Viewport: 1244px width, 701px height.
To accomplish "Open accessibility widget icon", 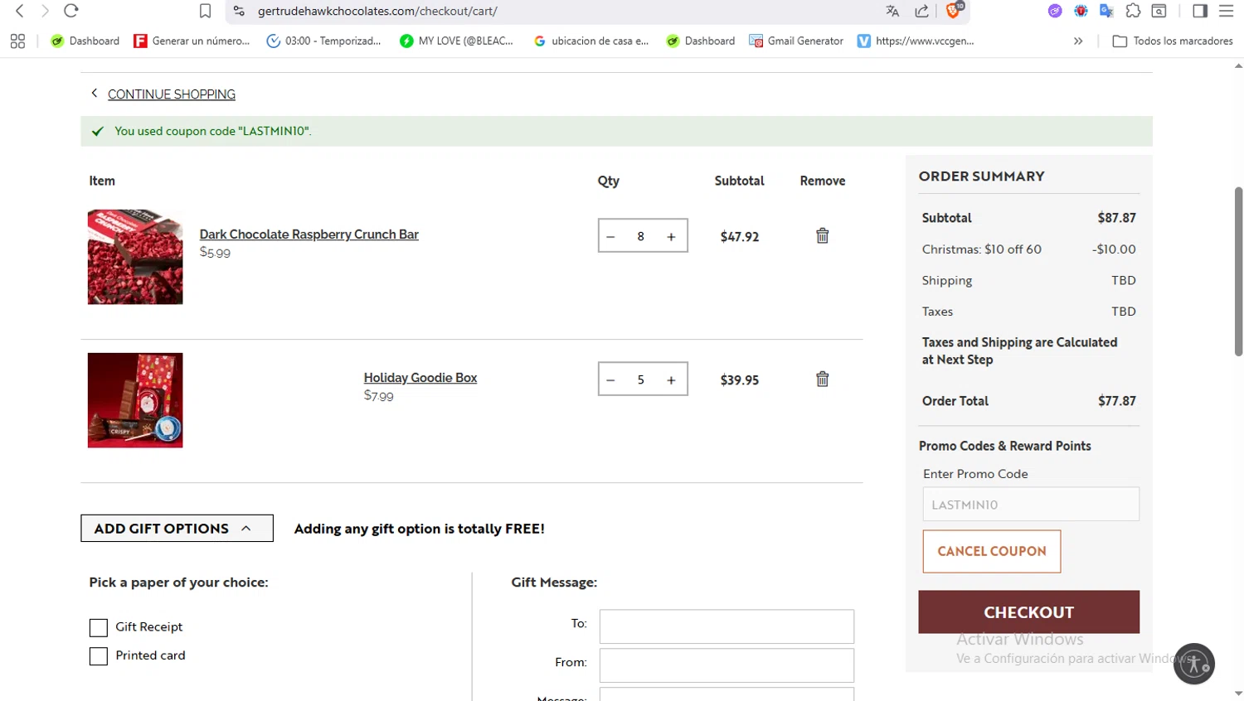I will (1194, 664).
